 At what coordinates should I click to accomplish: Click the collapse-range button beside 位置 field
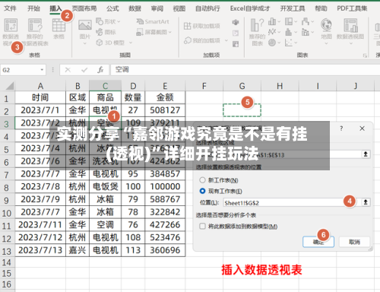click(x=366, y=202)
